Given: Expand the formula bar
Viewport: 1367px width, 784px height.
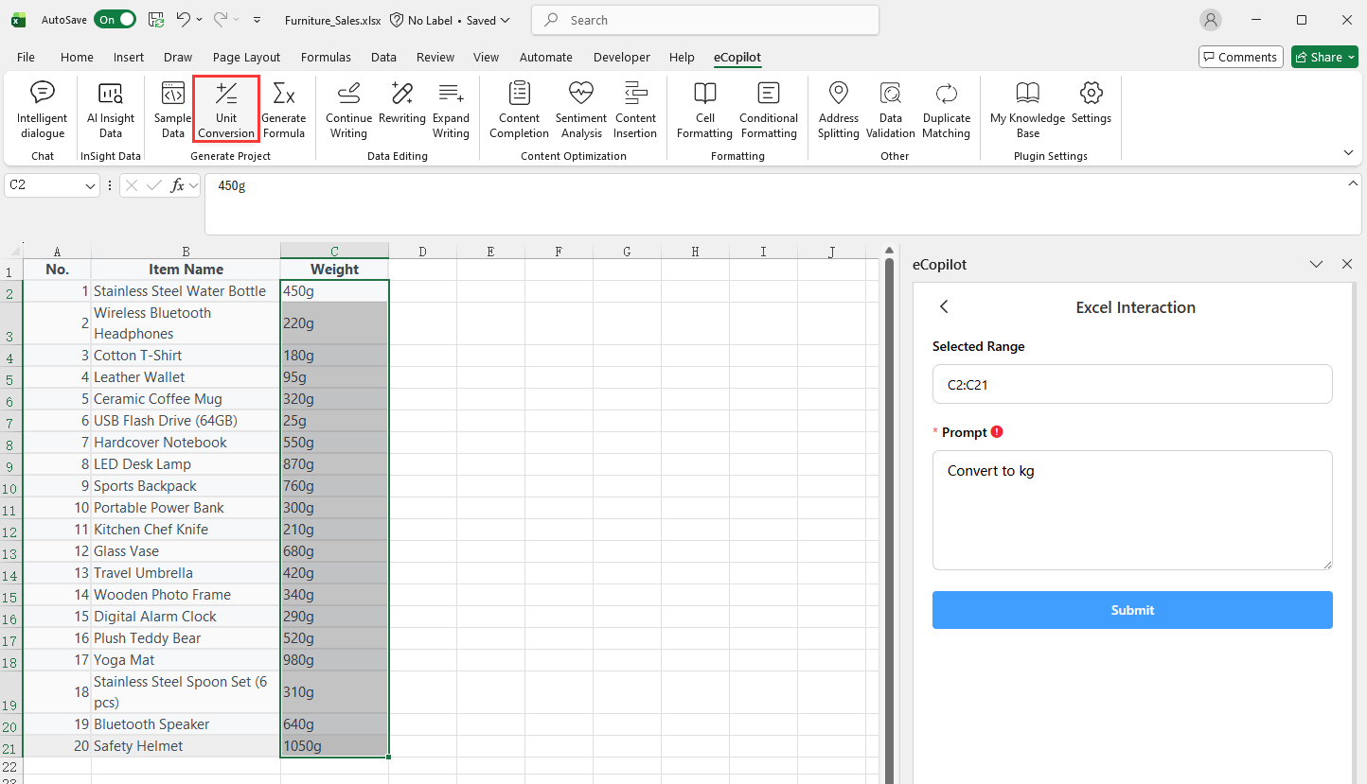Looking at the screenshot, I should 1353,183.
